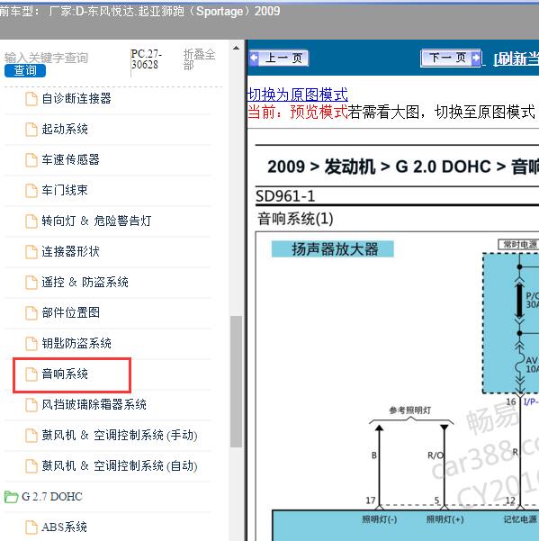Collapse all with 折叠全部
The height and width of the screenshot is (541, 539).
point(200,59)
